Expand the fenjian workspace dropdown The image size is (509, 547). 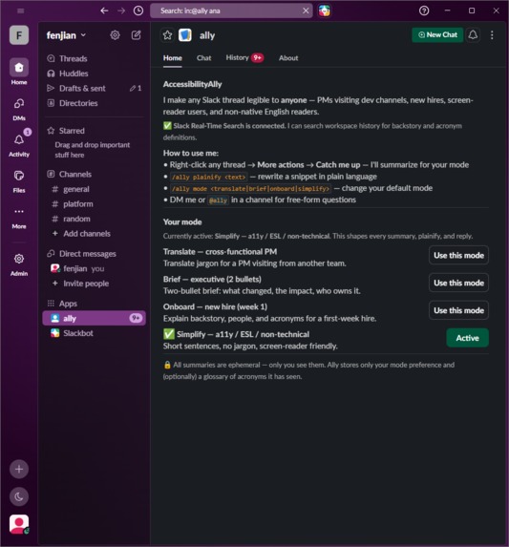(x=66, y=35)
